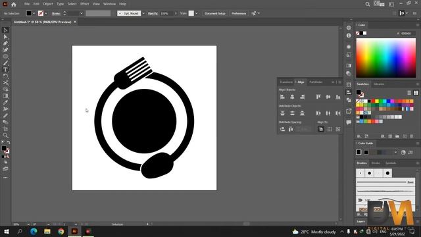421x237 pixels.
Task: Click the Opacity percentage field
Action: (x=166, y=13)
